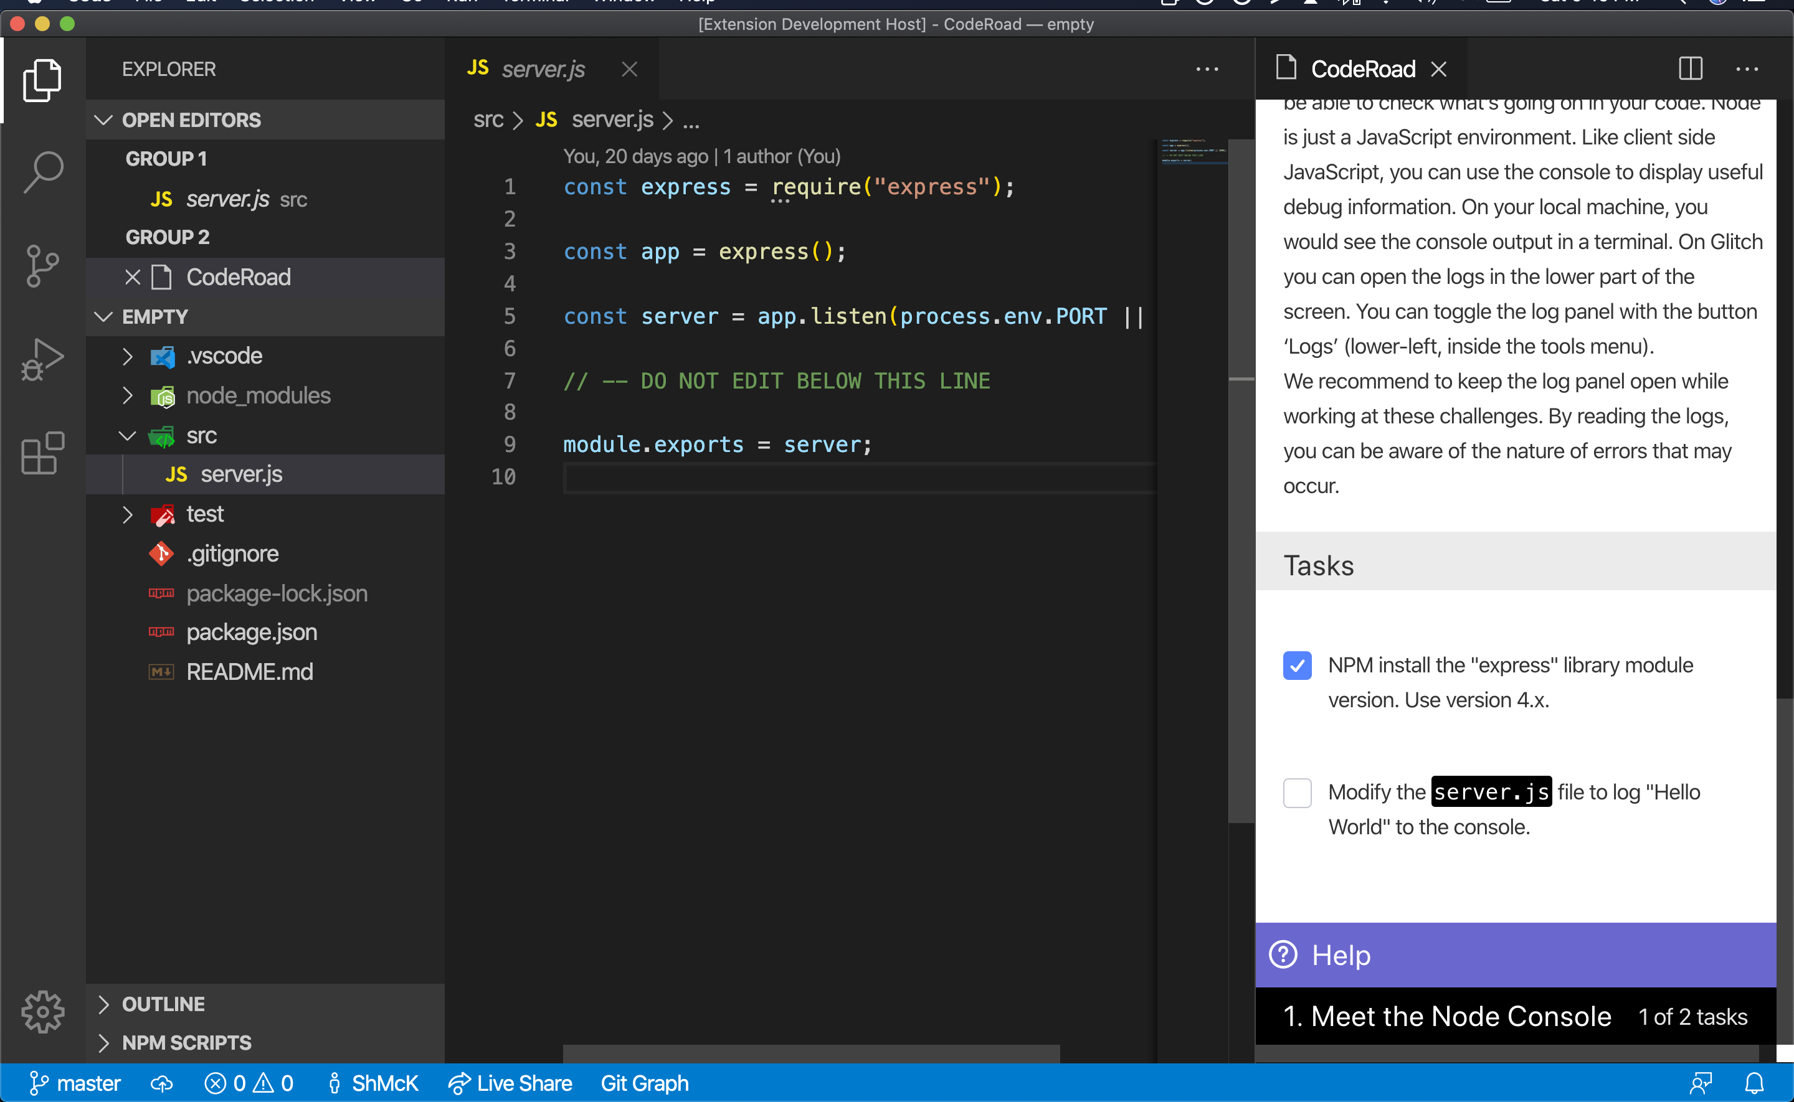This screenshot has height=1102, width=1794.
Task: Select the CodeRoad tab
Action: (1362, 69)
